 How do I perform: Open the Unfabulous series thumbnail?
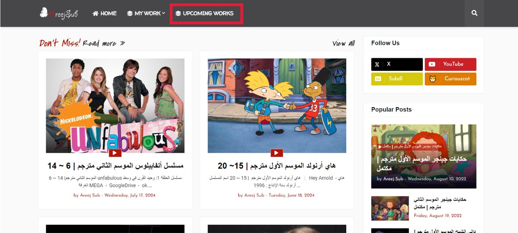pos(115,106)
